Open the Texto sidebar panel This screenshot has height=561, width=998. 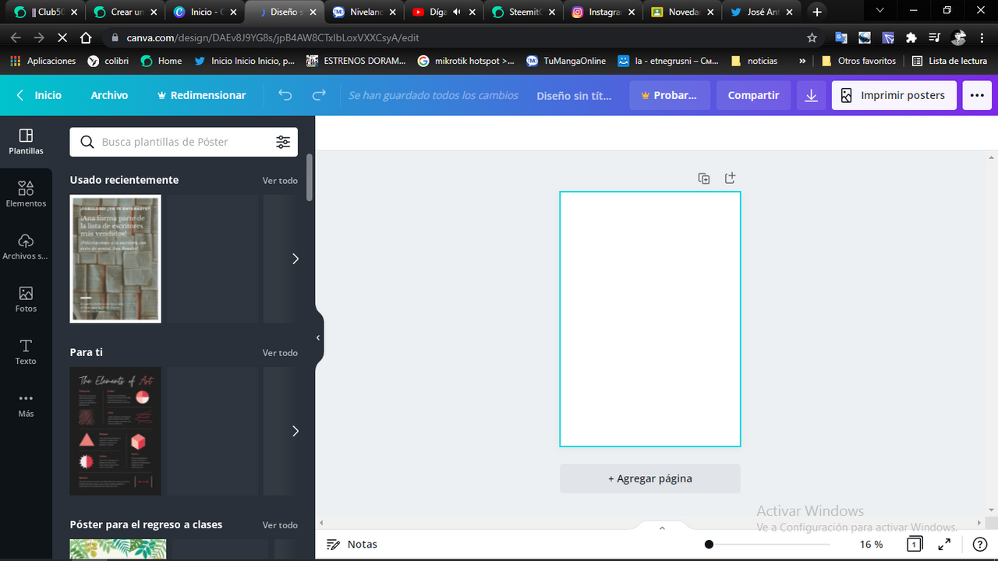click(26, 352)
